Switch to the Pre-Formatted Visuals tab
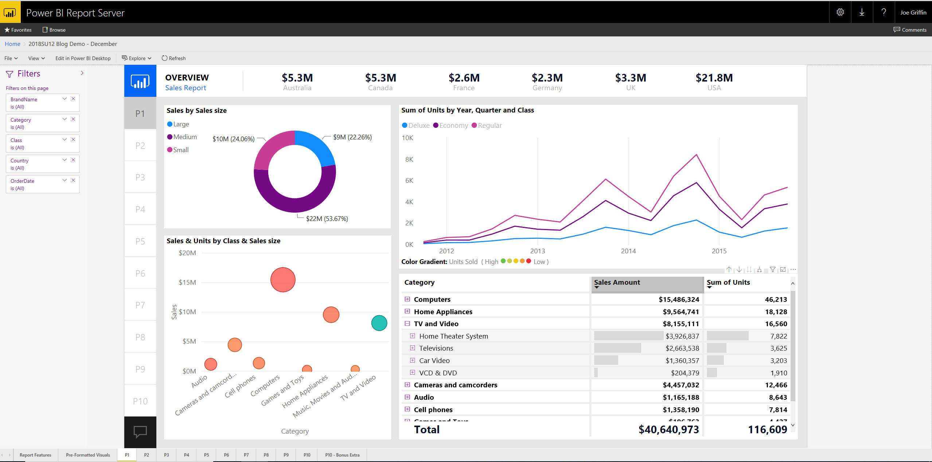The height and width of the screenshot is (462, 932). pyautogui.click(x=88, y=455)
